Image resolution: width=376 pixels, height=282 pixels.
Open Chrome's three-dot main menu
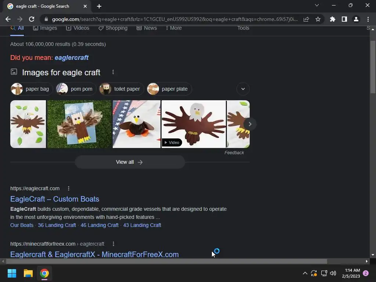368,19
